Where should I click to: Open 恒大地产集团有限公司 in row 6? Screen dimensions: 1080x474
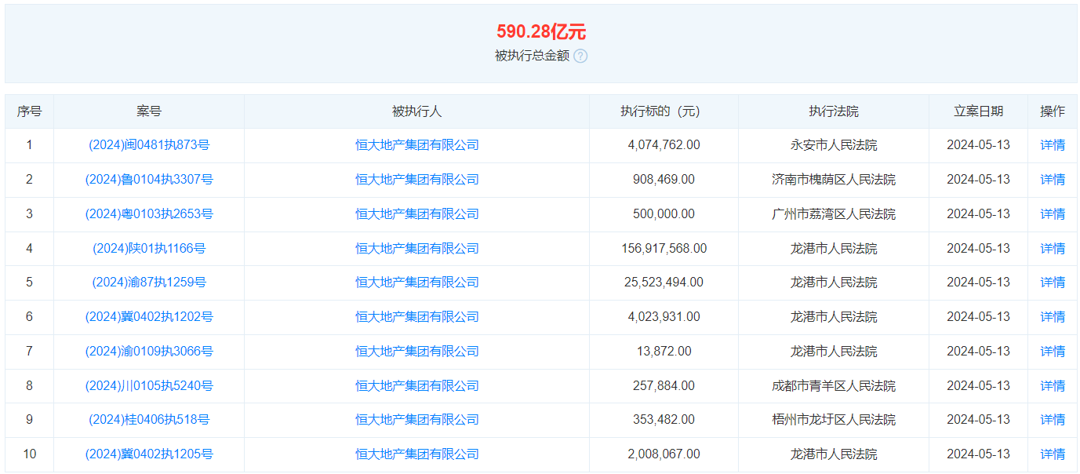(x=416, y=317)
